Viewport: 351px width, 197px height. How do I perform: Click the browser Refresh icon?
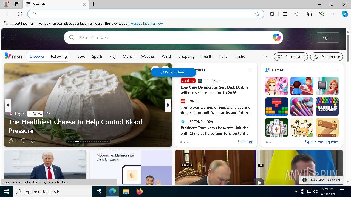pyautogui.click(x=20, y=14)
